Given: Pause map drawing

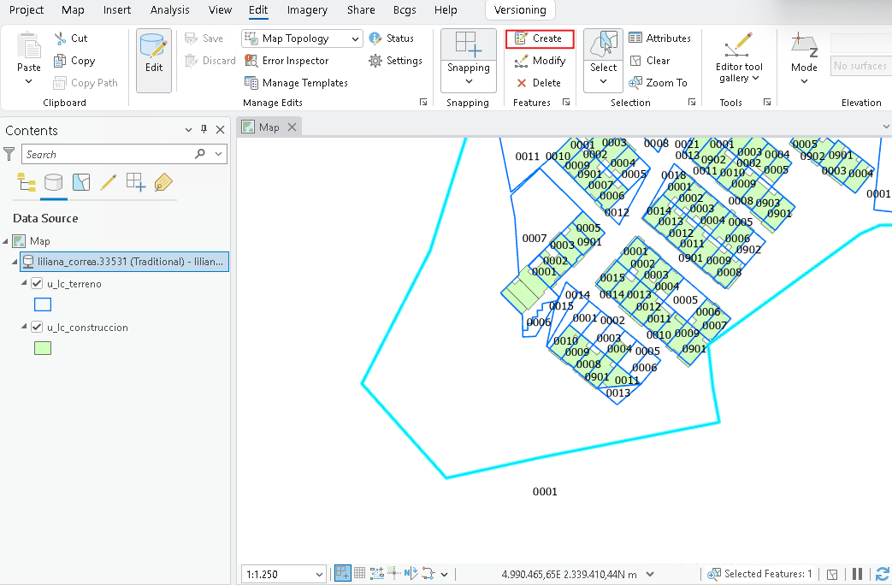Looking at the screenshot, I should point(857,574).
